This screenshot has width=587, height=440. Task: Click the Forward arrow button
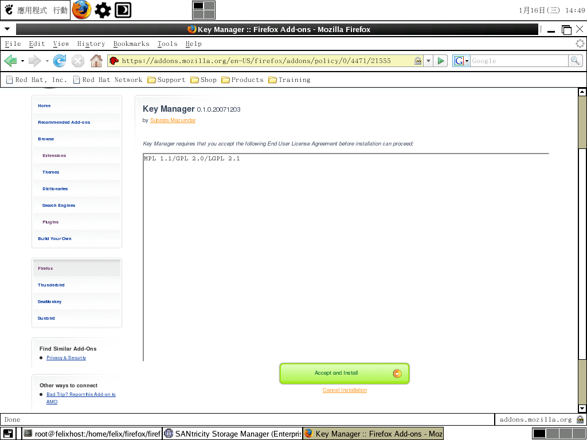point(35,61)
